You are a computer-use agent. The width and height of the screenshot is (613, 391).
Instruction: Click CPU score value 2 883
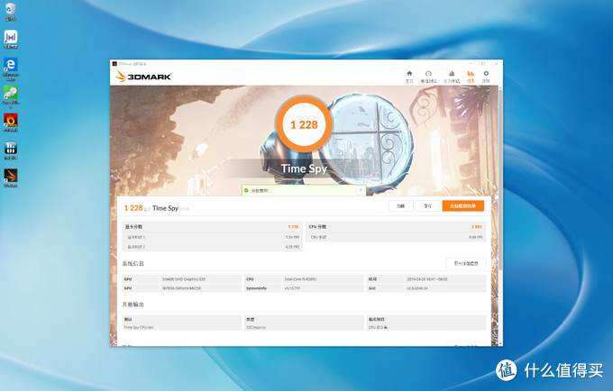click(477, 226)
